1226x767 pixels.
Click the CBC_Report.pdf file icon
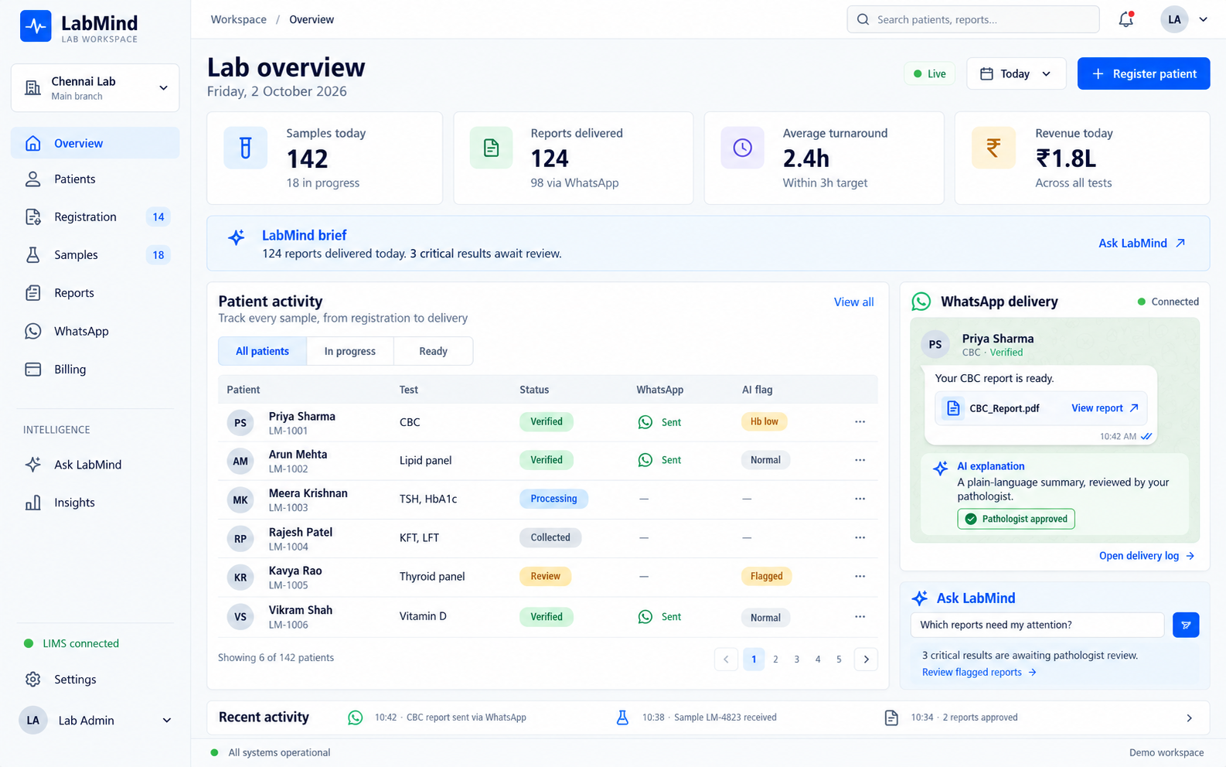(x=953, y=408)
